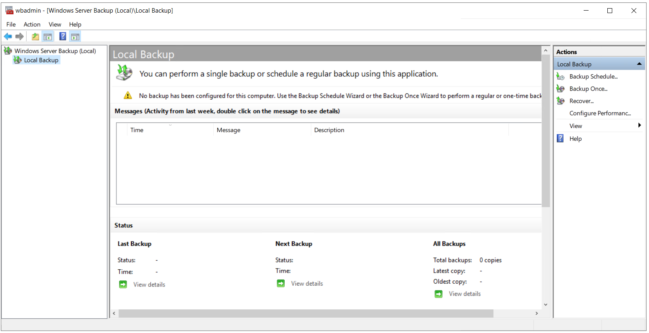Image resolution: width=649 pixels, height=333 pixels.
Task: Open Recover in the Actions pane
Action: click(x=581, y=101)
